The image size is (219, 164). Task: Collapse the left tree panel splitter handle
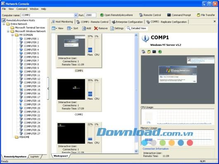(x=48, y=89)
